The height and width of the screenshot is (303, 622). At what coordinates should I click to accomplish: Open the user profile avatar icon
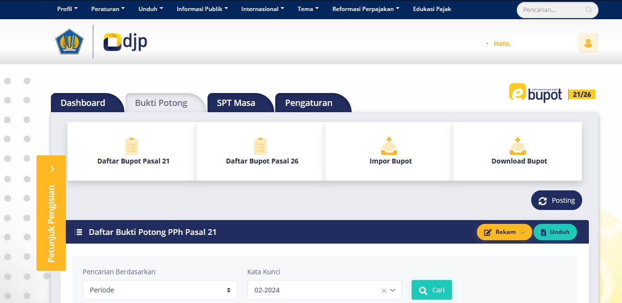pyautogui.click(x=588, y=43)
